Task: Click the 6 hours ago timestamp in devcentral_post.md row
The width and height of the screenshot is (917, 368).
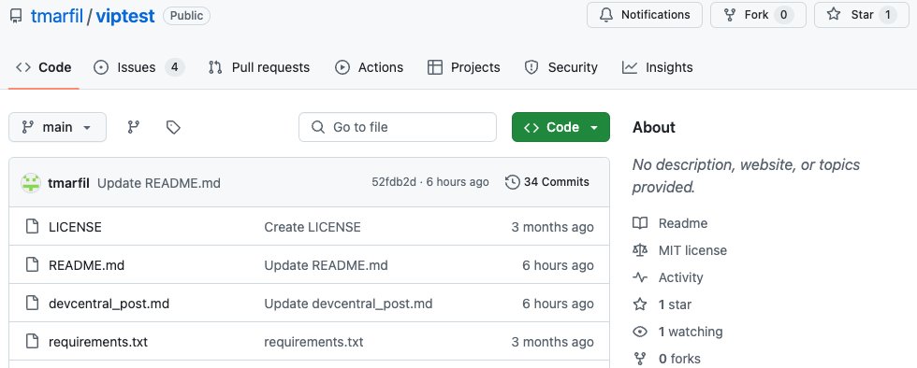Action: point(558,304)
